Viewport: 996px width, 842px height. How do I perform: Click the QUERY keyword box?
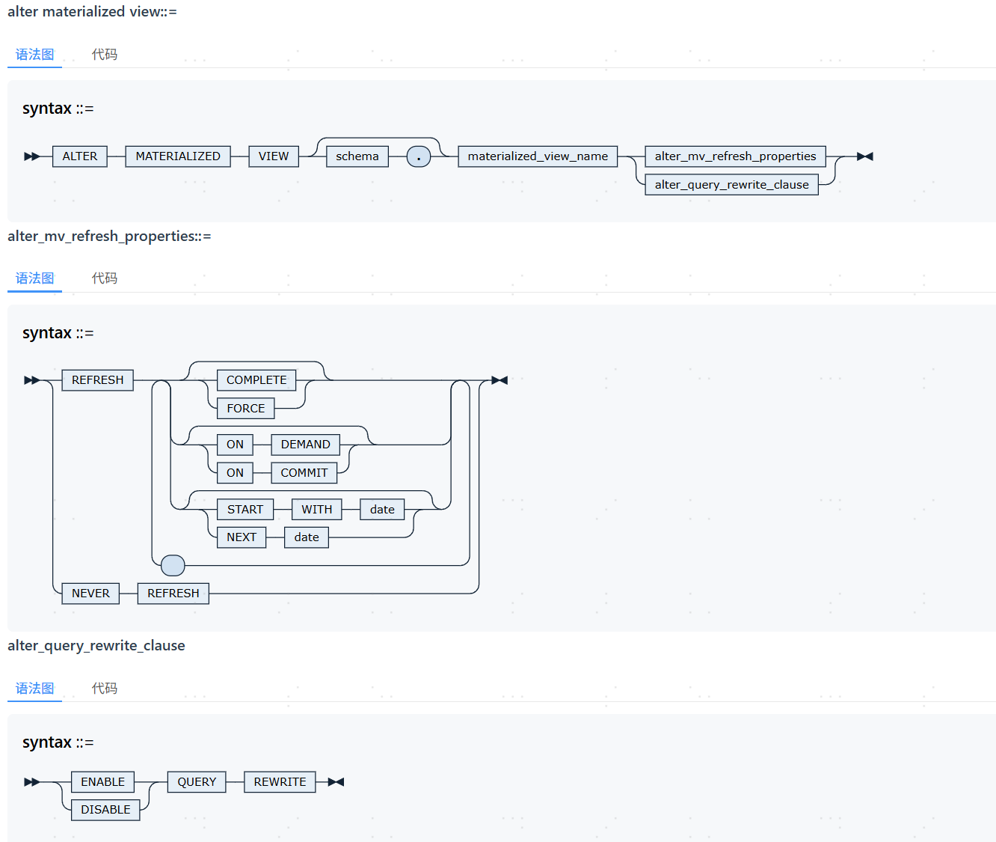(197, 782)
